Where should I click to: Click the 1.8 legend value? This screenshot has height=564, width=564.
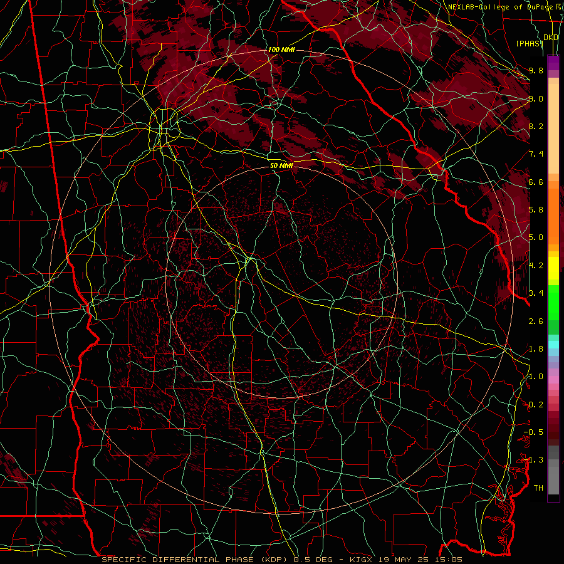click(536, 349)
